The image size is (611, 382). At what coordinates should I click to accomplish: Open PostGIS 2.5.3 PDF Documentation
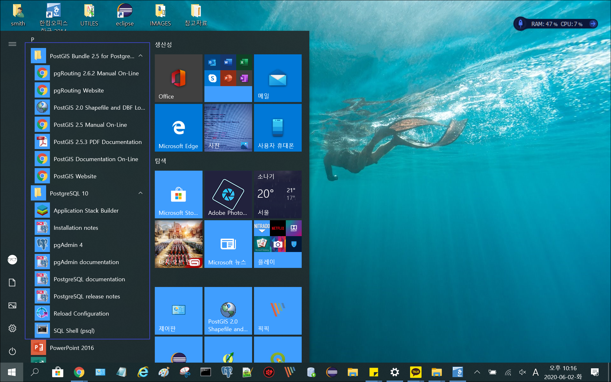[87, 142]
